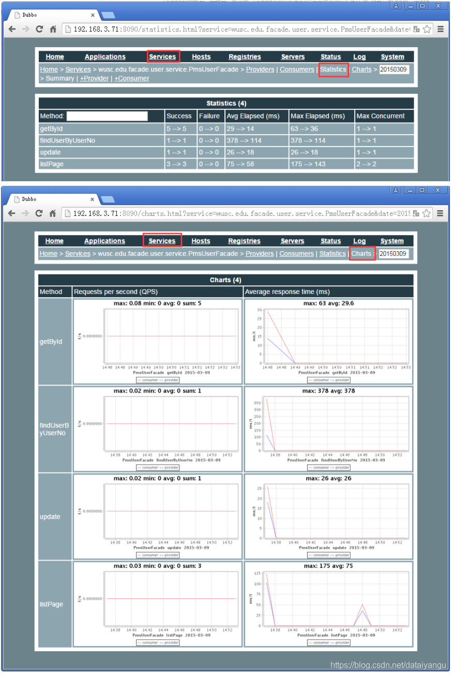Click the +Consumer link
Viewport: 451px width, 675px height.
pos(131,79)
